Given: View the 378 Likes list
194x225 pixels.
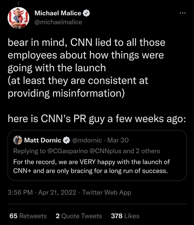Looking at the screenshot, I should (125, 216).
